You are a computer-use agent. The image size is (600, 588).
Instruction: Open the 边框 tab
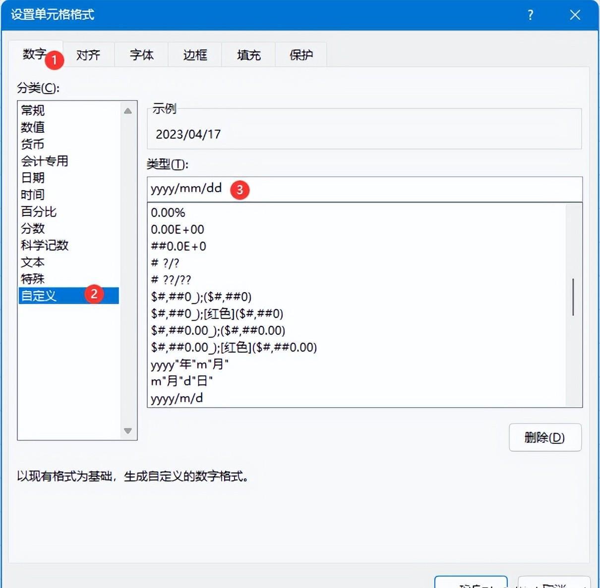[x=195, y=54]
